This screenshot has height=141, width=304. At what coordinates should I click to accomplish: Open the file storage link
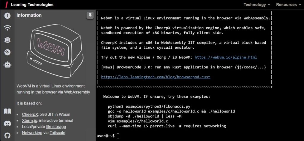56,127
